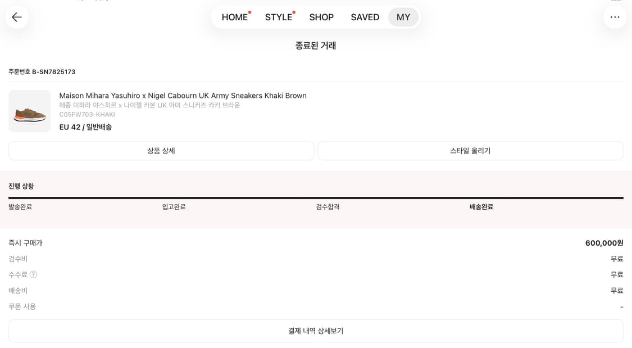
Task: Open the STYLE tab
Action: click(279, 17)
